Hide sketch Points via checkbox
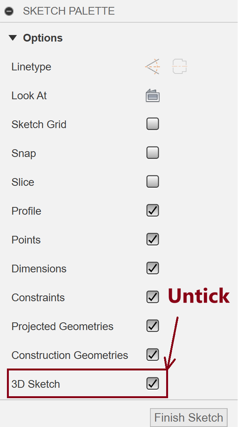Screen dimensions: 240x427 tap(153, 239)
